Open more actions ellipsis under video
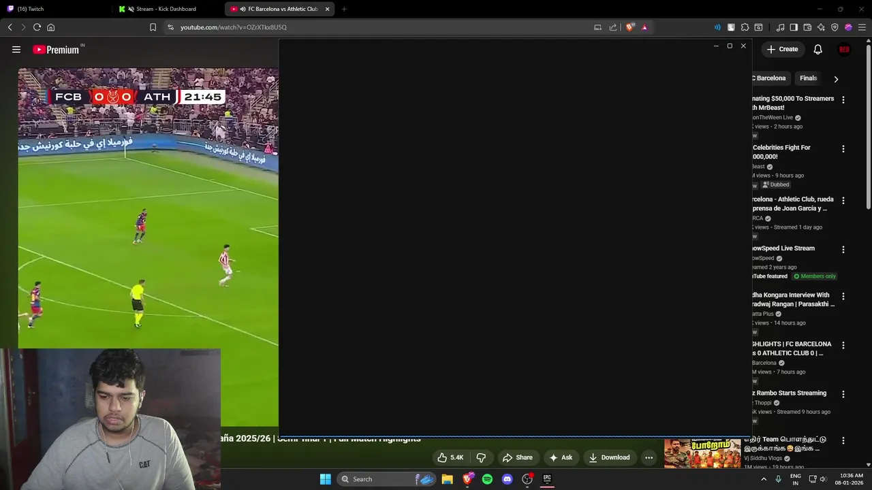Viewport: 872px width, 490px height. pyautogui.click(x=649, y=457)
